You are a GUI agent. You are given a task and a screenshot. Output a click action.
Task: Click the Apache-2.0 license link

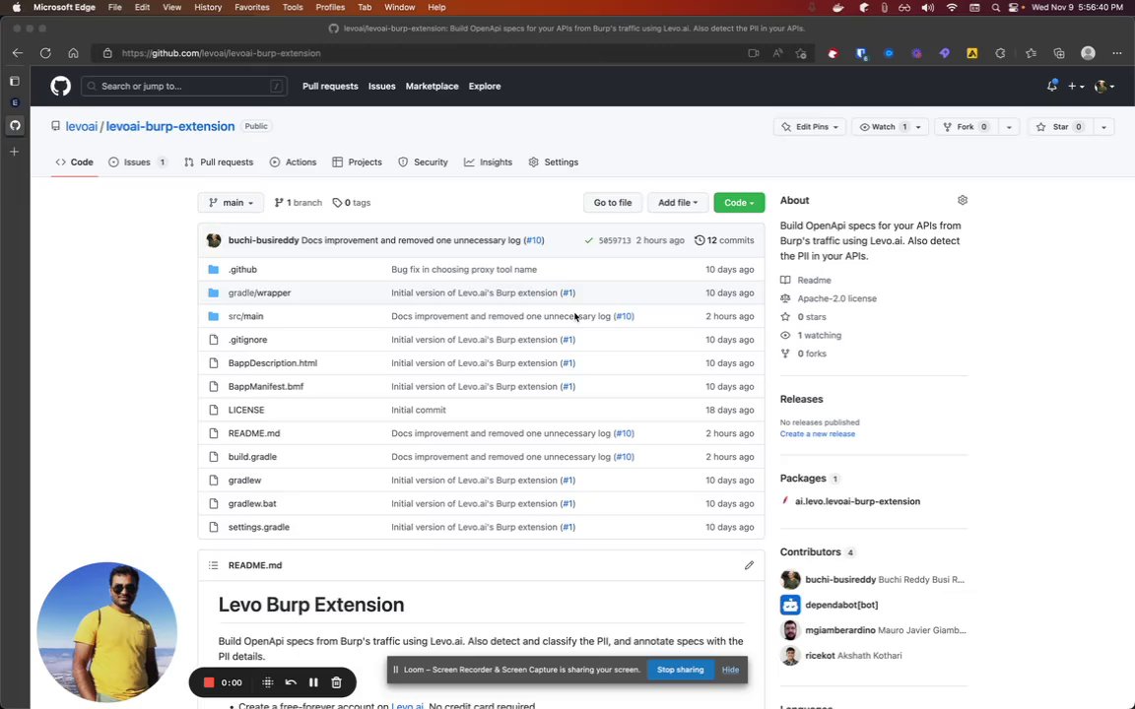(836, 298)
